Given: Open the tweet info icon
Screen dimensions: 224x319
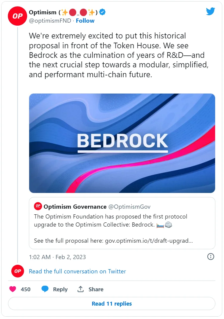Looking at the screenshot, I should [x=211, y=257].
